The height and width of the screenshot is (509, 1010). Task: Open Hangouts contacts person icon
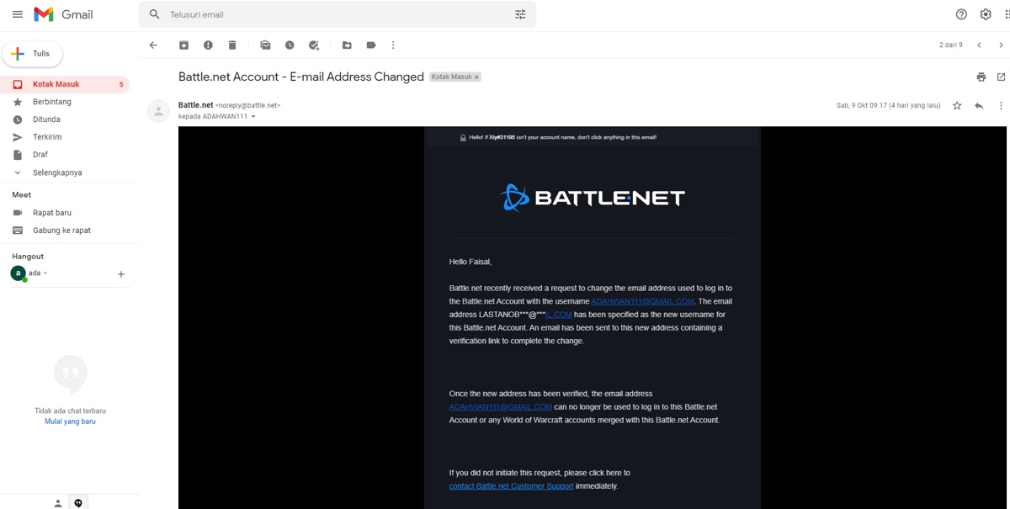point(57,503)
